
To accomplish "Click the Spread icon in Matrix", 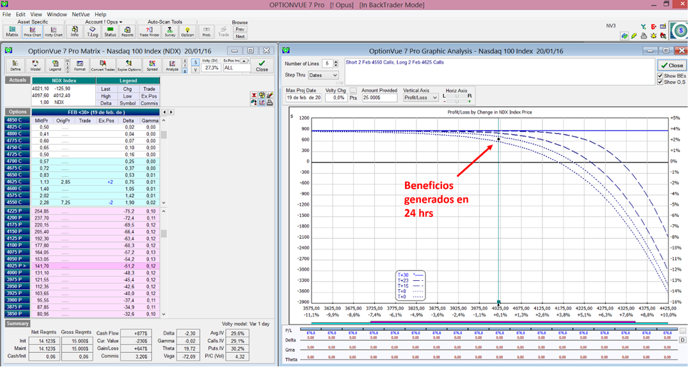I will (x=152, y=65).
